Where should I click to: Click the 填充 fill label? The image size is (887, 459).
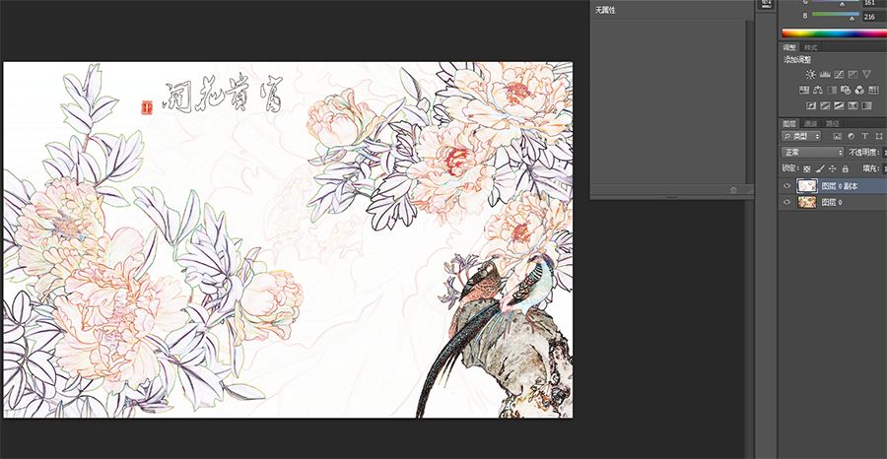pyautogui.click(x=870, y=168)
